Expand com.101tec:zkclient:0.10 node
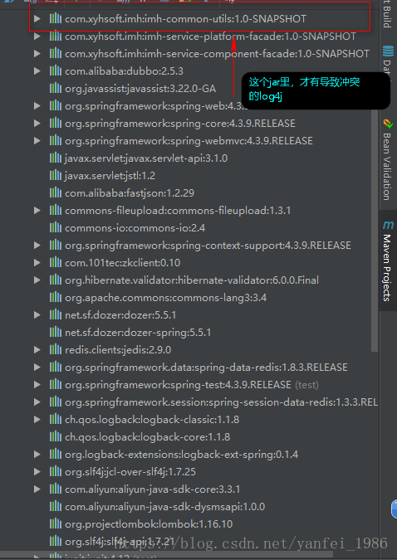 pyautogui.click(x=37, y=263)
